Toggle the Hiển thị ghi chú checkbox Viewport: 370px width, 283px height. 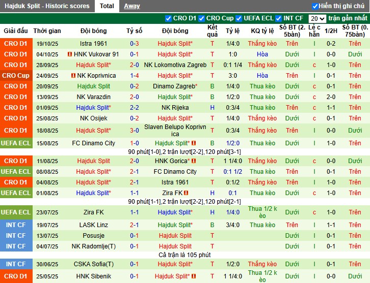coord(315,6)
